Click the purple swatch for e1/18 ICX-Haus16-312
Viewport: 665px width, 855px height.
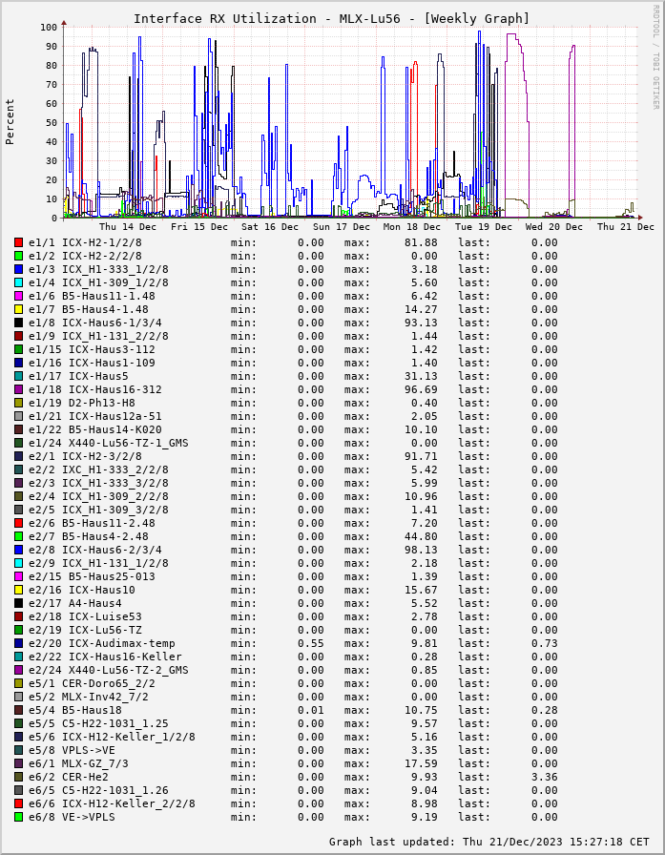[18, 389]
